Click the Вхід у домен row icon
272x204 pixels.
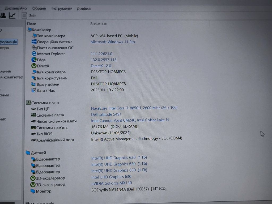33,84
